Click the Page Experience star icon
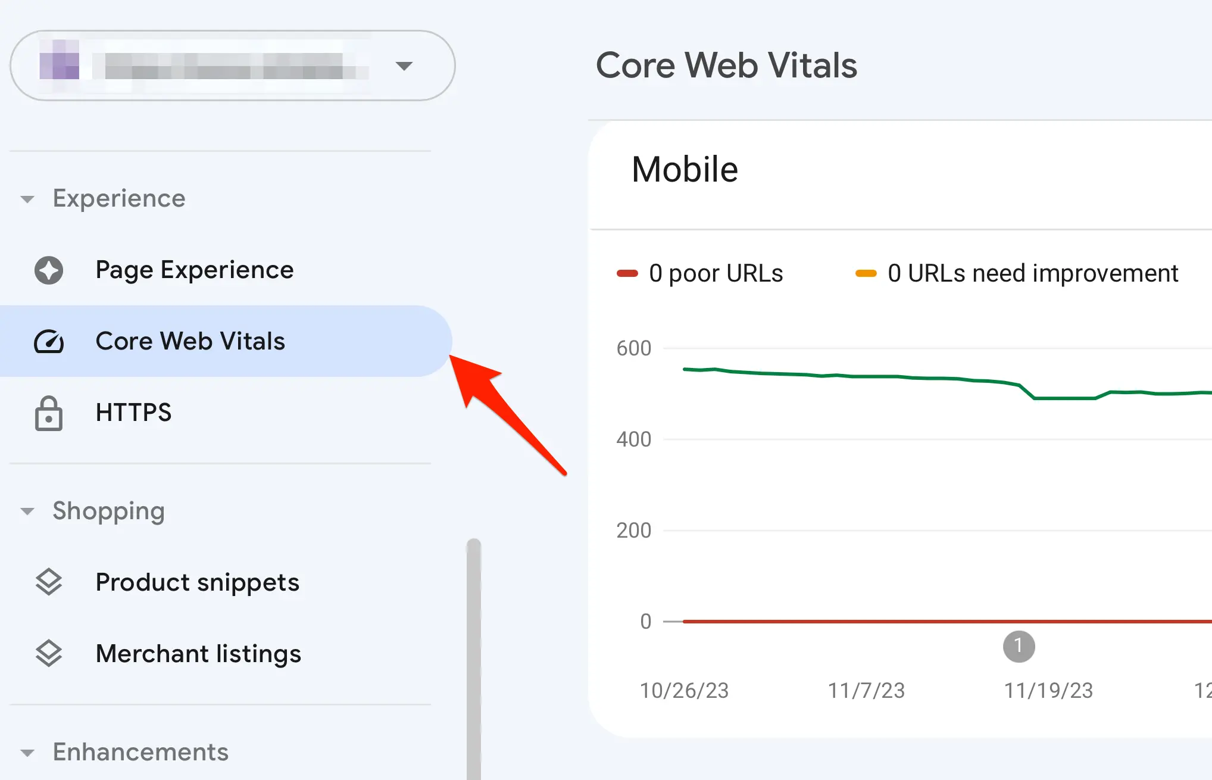Viewport: 1212px width, 780px height. click(49, 270)
